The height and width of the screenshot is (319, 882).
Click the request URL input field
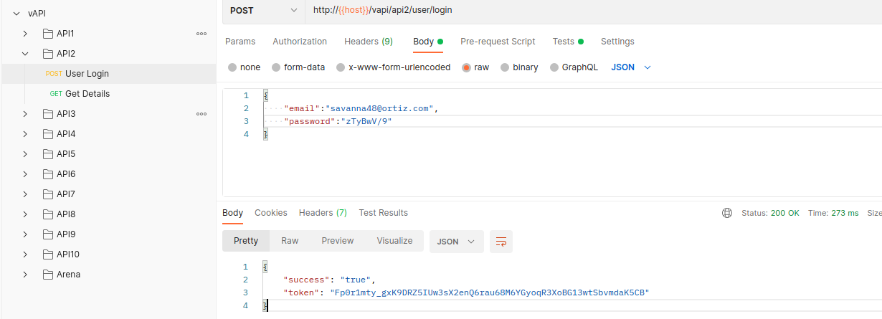pyautogui.click(x=574, y=10)
